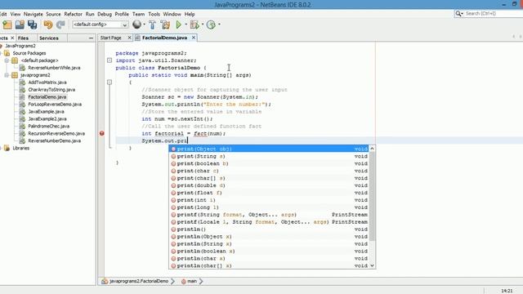
Task: Select RecursionReverseDemo.java in project tree
Action: pos(56,134)
